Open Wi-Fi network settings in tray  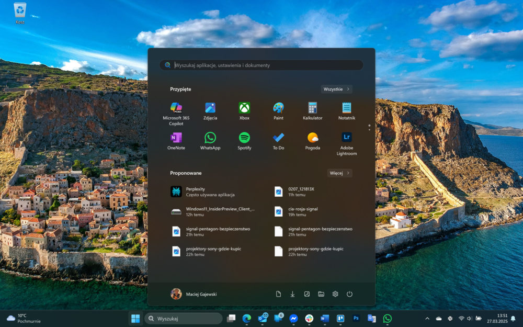point(461,319)
